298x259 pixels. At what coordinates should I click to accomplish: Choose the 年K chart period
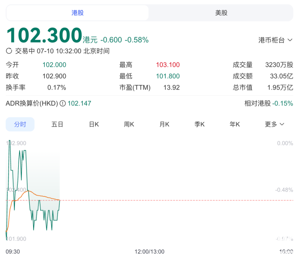click(x=235, y=124)
